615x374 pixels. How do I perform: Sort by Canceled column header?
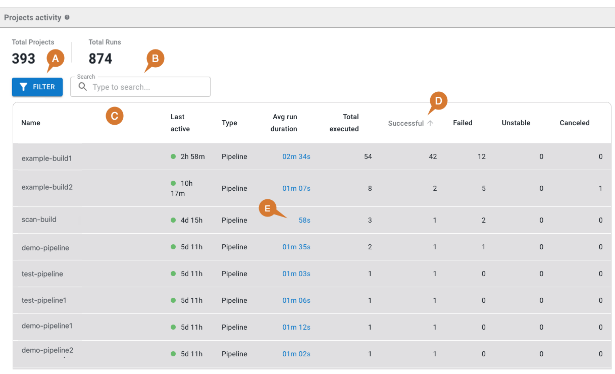point(574,123)
